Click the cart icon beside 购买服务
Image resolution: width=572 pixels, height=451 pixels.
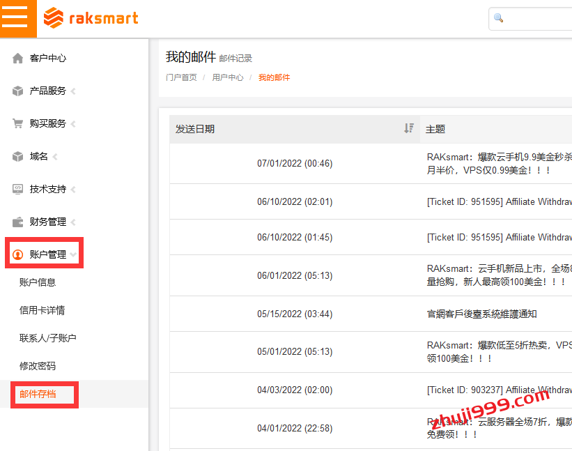(x=17, y=123)
